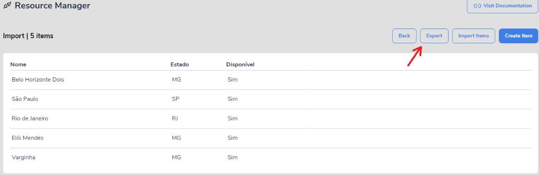
Task: Select the Elói Mendes row
Action: click(270, 138)
